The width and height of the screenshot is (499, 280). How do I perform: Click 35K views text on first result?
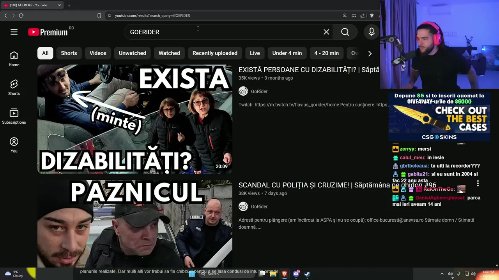249,78
